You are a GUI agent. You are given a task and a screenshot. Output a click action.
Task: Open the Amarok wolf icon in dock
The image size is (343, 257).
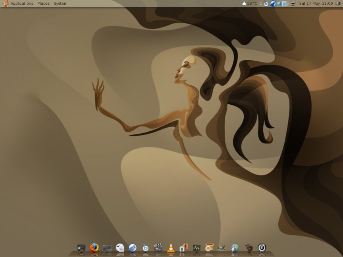pyautogui.click(x=133, y=248)
